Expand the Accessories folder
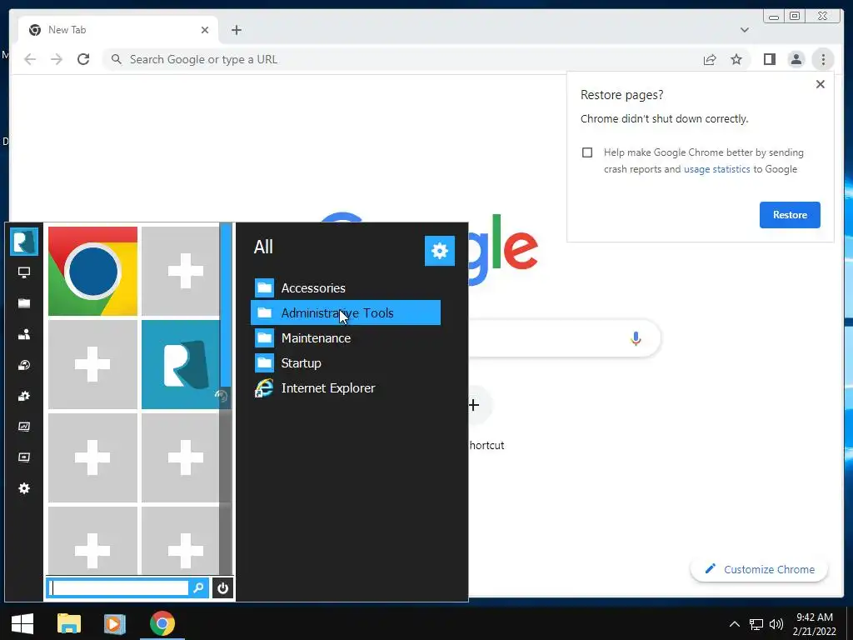The image size is (853, 640). (346, 287)
